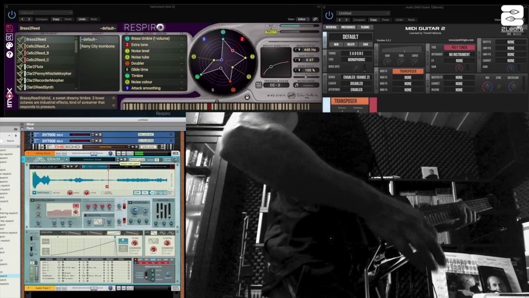Click the blue macro 9 node on the radar
Viewport: 529px width, 298px height.
[204, 39]
